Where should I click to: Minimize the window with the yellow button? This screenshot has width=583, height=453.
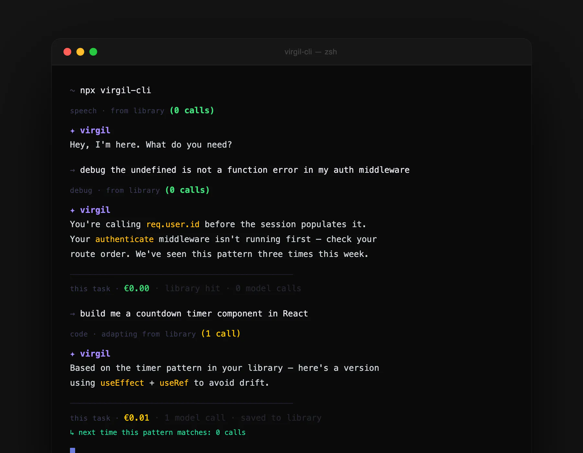[80, 52]
